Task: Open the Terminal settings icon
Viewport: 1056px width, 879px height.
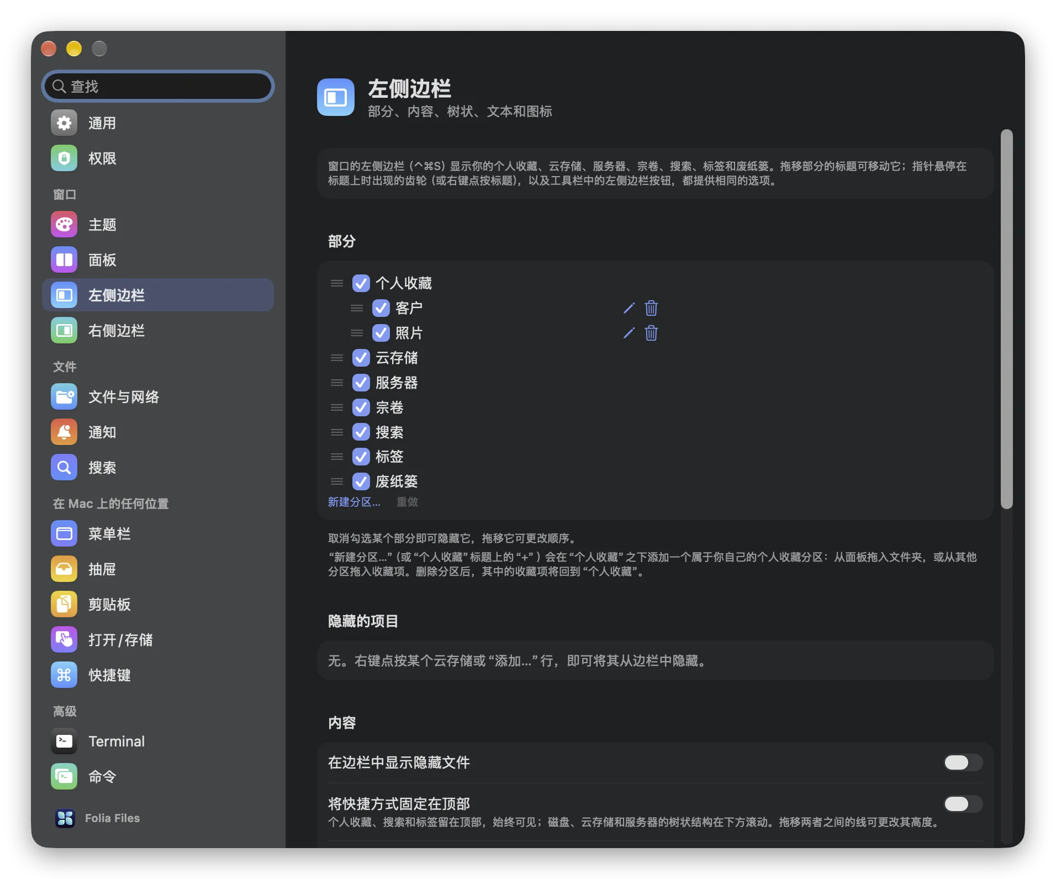Action: pos(64,742)
